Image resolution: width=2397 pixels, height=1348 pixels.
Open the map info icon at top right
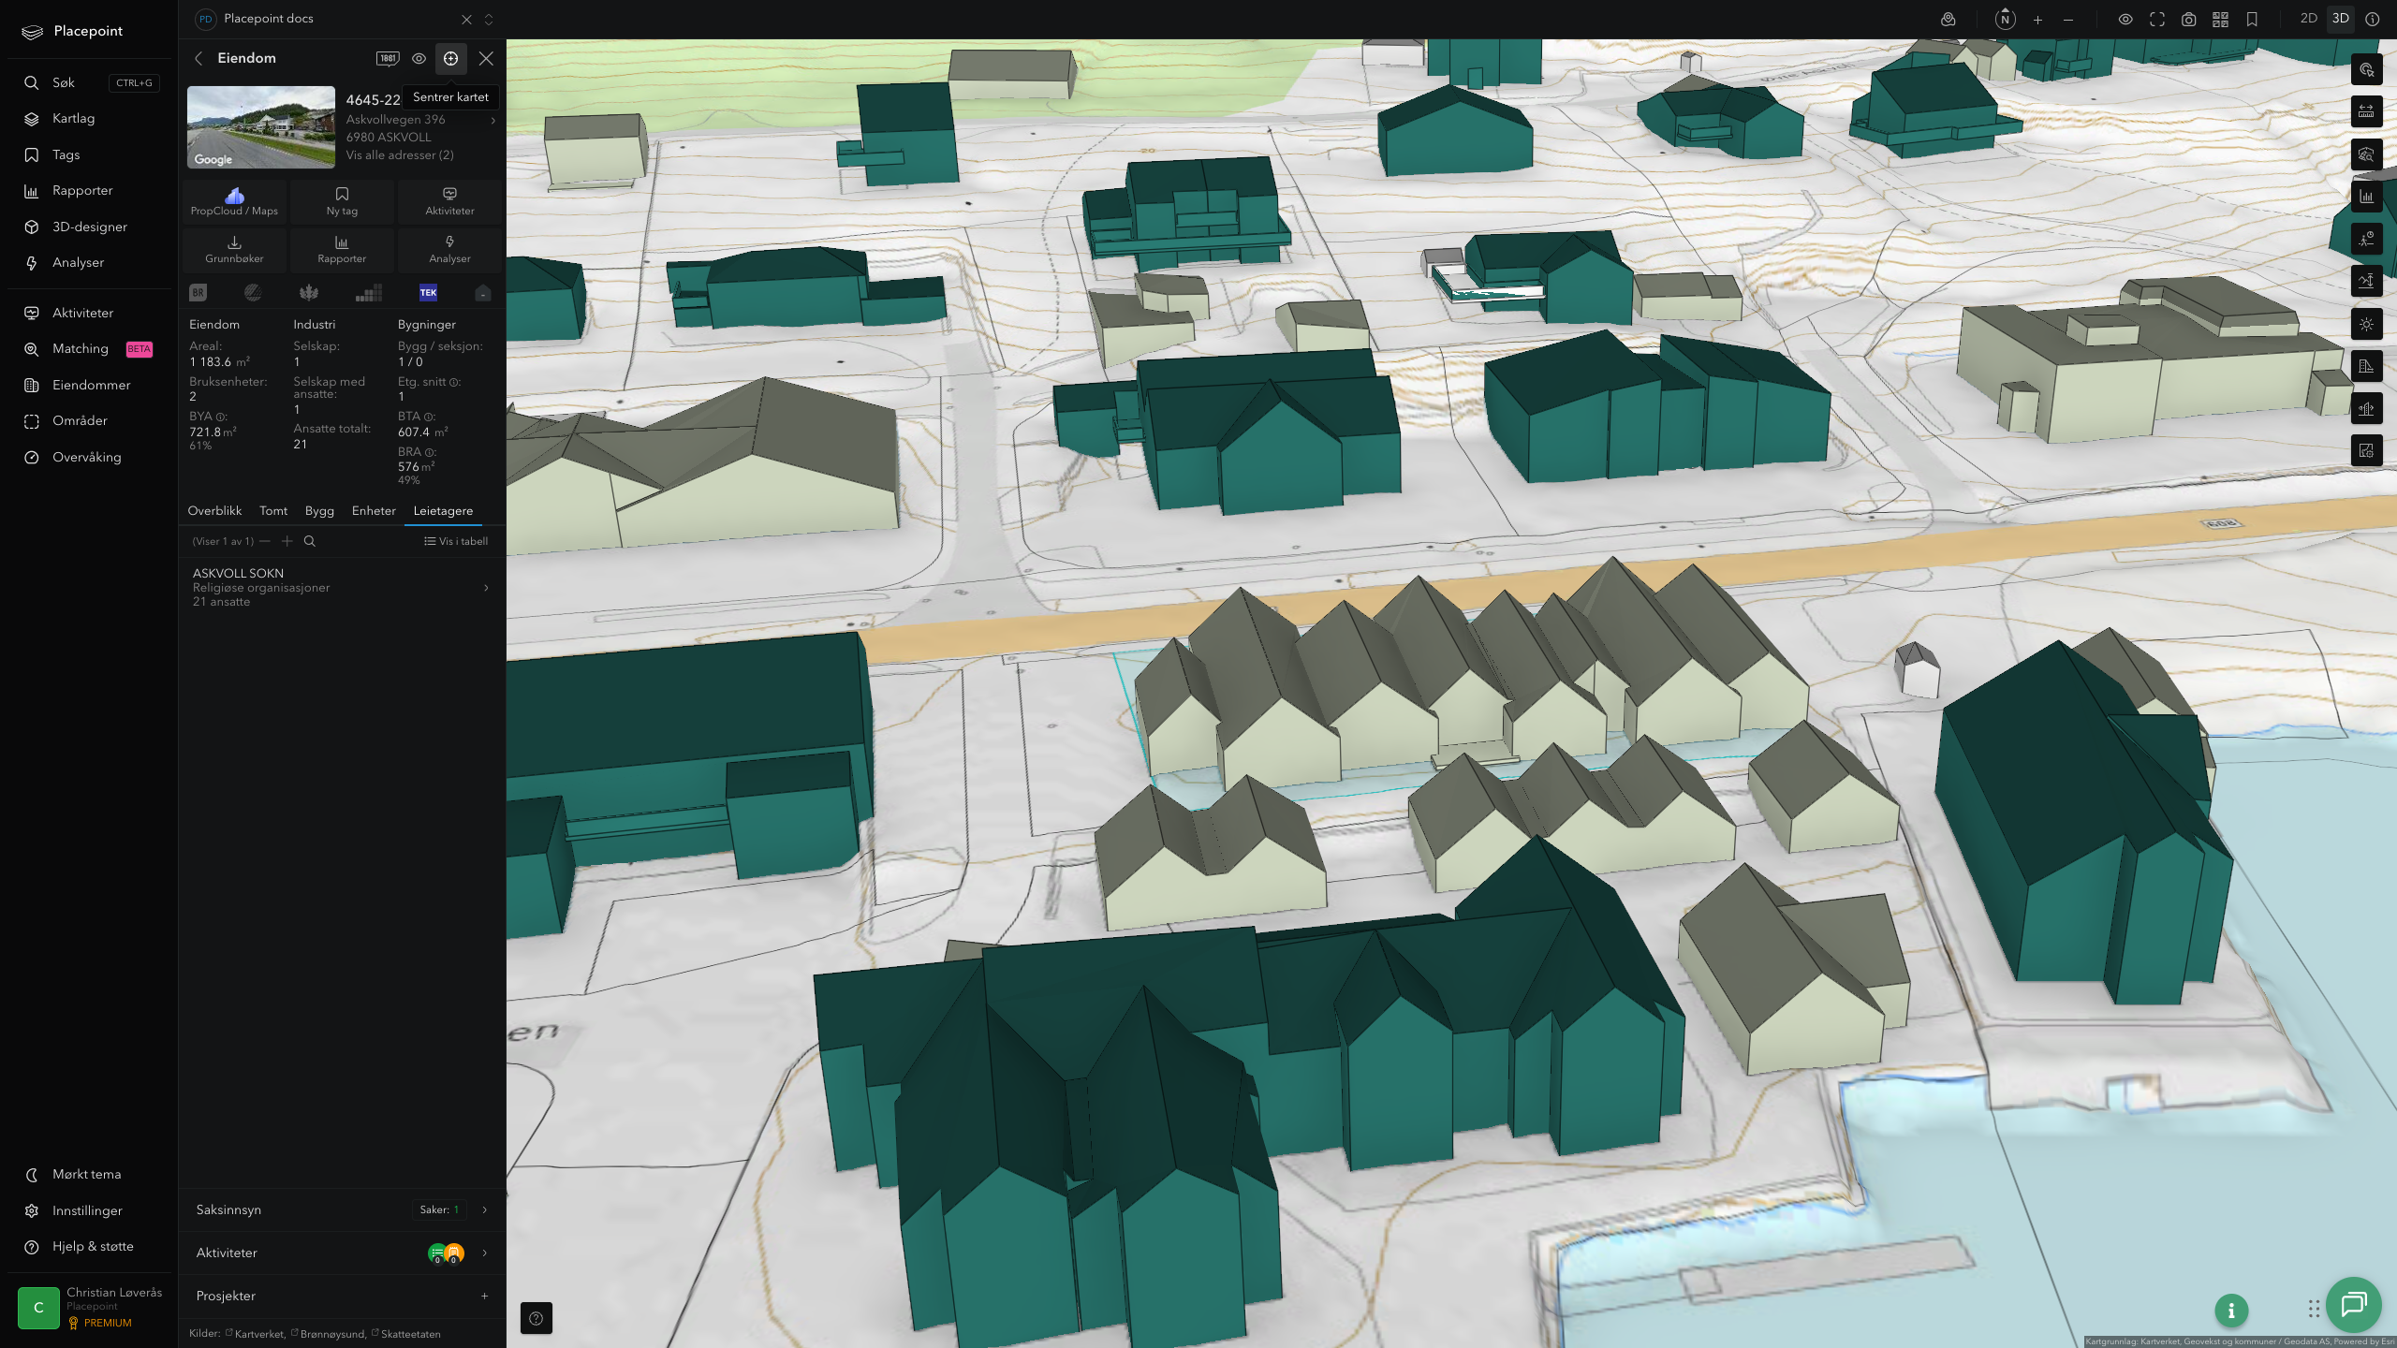click(x=2372, y=19)
